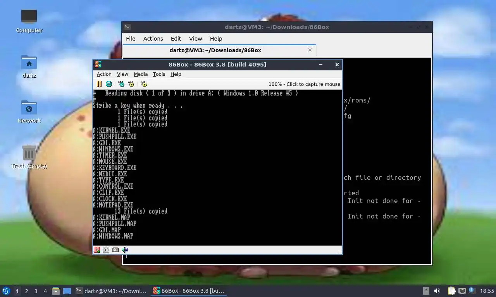Switch to workspace 2
The image size is (496, 297).
[x=27, y=291]
